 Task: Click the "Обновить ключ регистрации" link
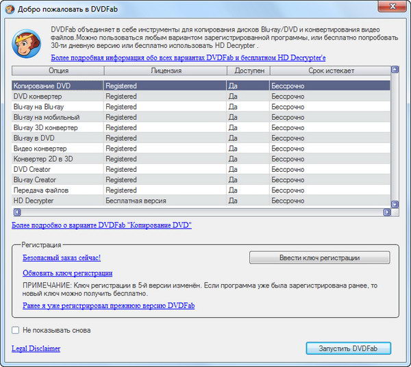pos(67,273)
